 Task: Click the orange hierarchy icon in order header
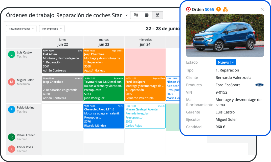225,9
